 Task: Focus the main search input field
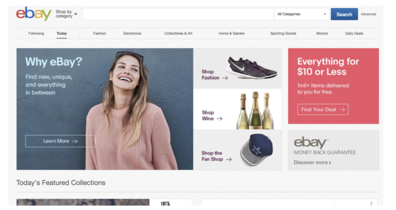(x=178, y=14)
